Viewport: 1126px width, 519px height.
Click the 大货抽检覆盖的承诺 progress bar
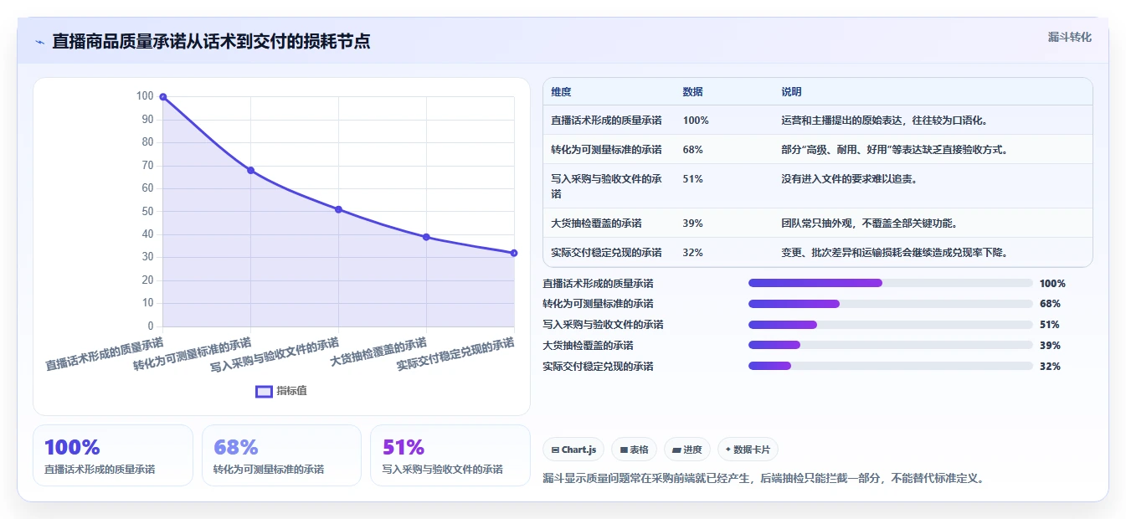pos(891,345)
